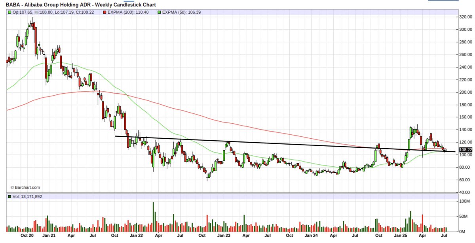Click the dark green Vol legend square
475x243 pixels.
pos(9,196)
